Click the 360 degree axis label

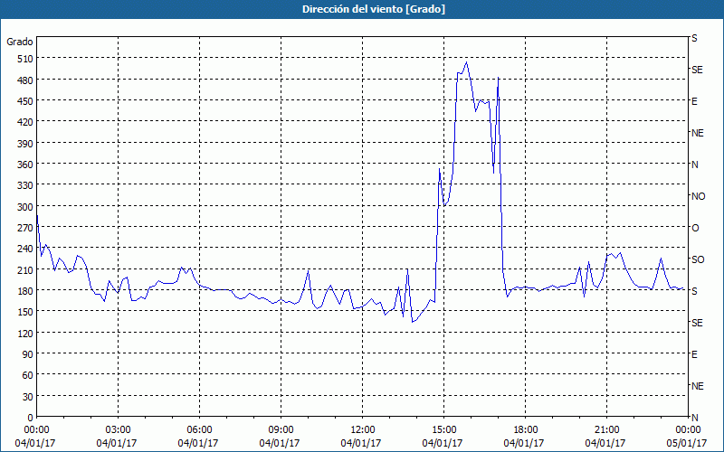point(25,165)
